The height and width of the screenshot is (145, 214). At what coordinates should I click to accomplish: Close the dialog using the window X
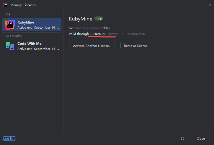pos(209,5)
